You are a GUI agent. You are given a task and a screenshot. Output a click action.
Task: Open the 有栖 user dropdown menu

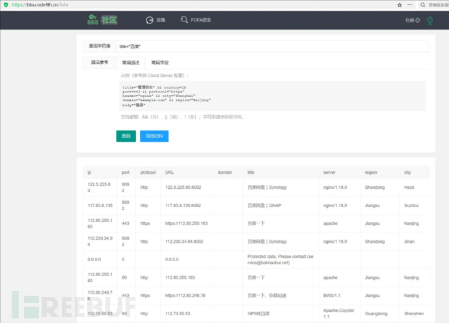pos(412,20)
